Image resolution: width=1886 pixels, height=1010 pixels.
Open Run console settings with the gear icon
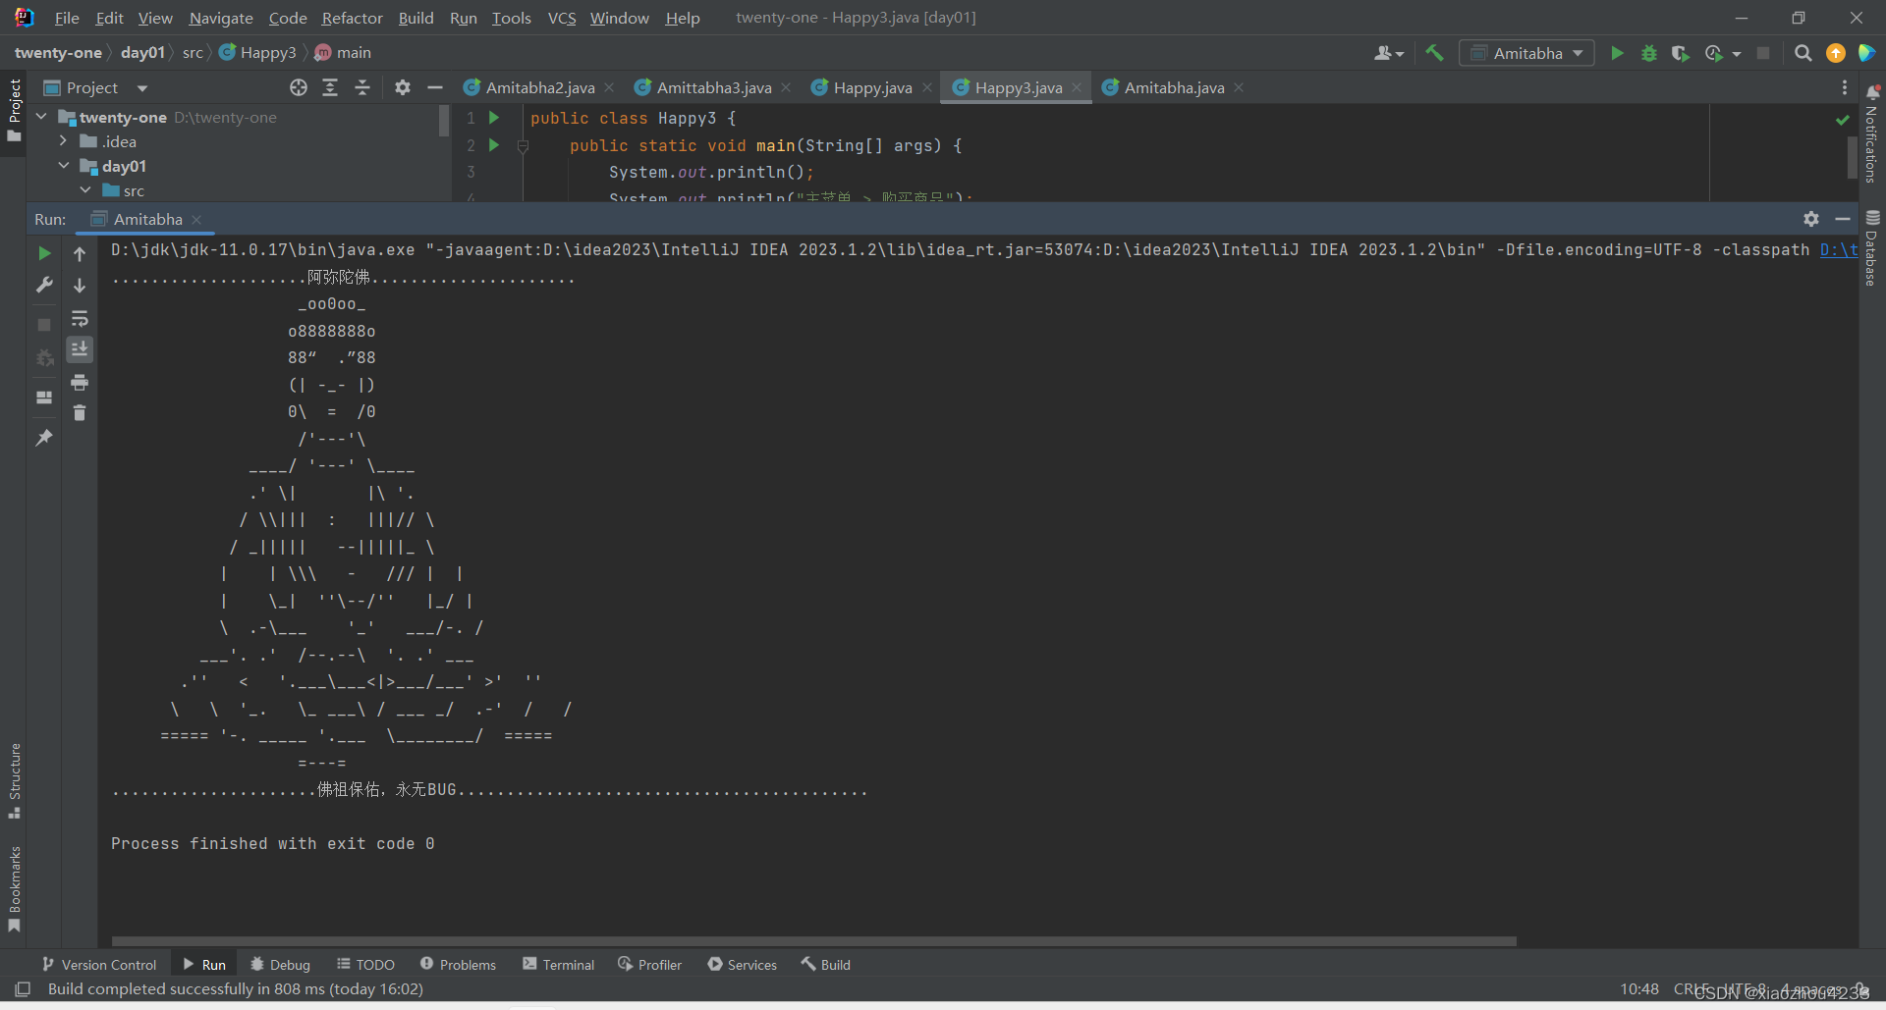click(x=1811, y=219)
